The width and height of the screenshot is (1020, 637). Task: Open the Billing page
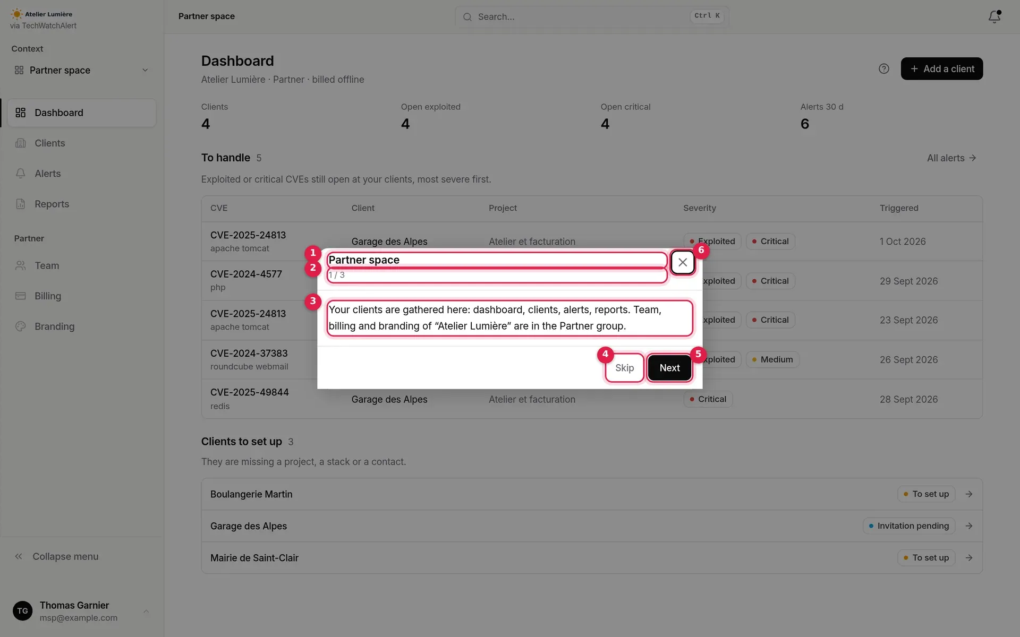point(82,296)
